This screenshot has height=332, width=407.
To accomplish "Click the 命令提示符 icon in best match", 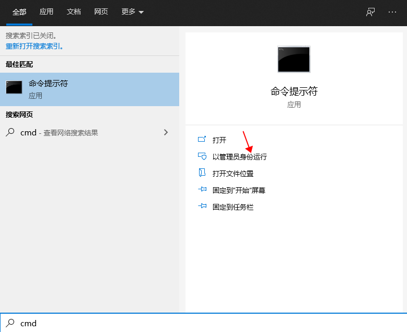I will click(x=14, y=87).
